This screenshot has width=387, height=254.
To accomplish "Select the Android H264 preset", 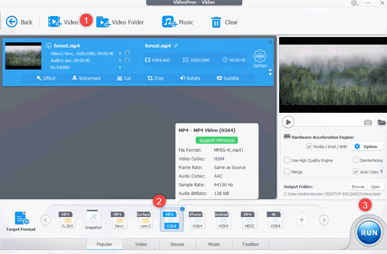I will [x=223, y=220].
